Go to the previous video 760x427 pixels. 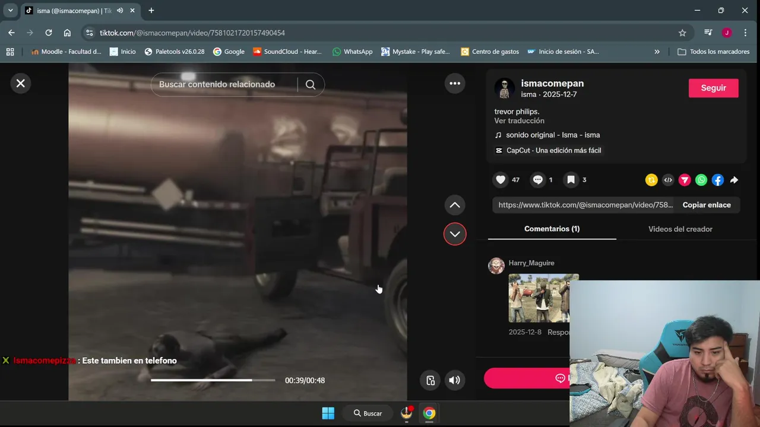point(455,205)
